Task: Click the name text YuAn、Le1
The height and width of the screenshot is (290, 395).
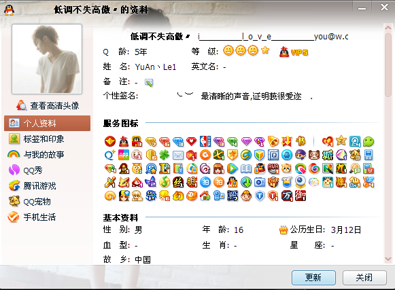Action: click(156, 67)
